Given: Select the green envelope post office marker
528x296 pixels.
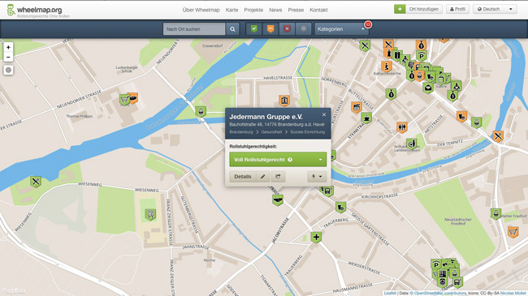Looking at the screenshot, I should pos(428,88).
